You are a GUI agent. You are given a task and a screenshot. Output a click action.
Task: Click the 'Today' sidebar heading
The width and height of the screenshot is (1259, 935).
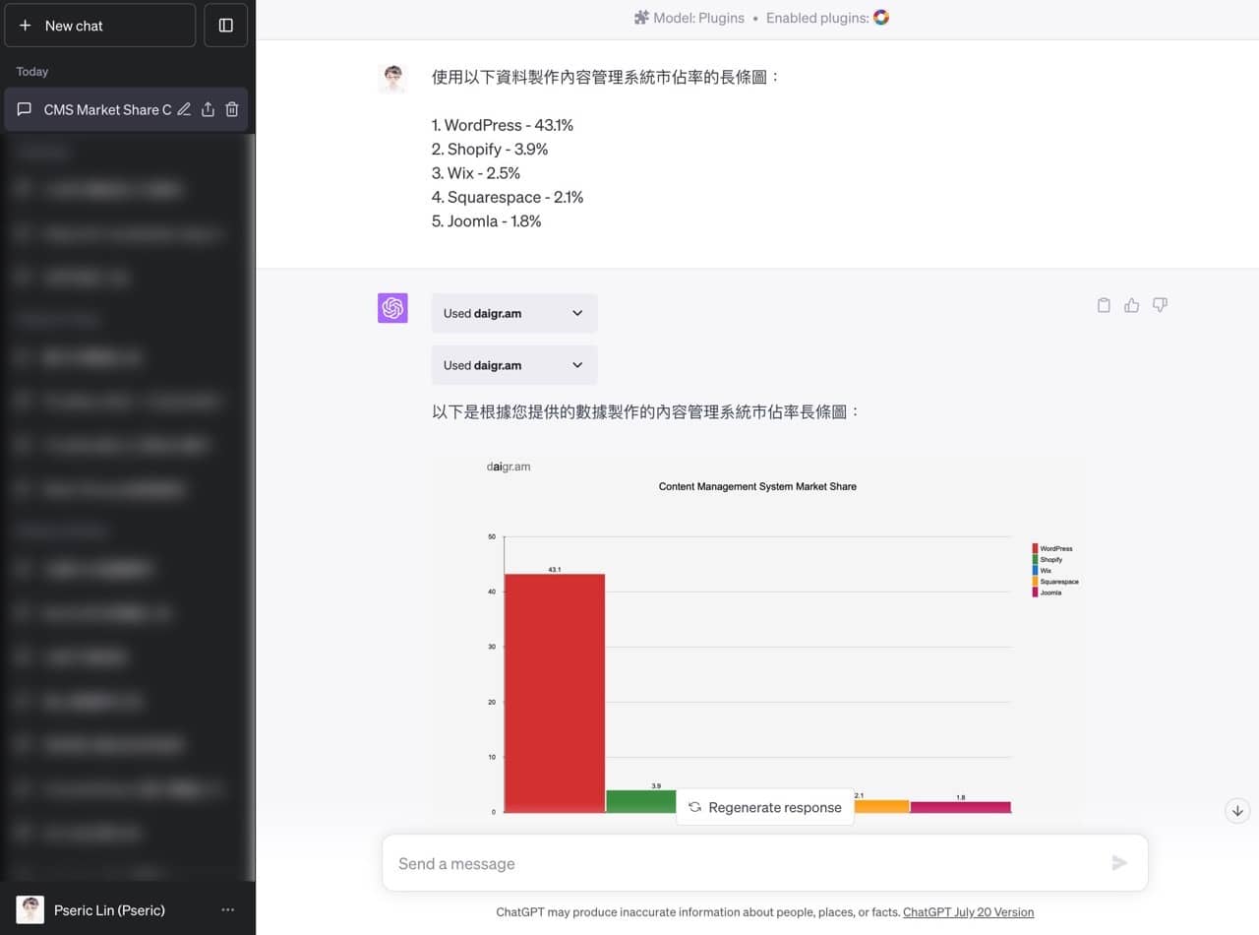(x=32, y=72)
